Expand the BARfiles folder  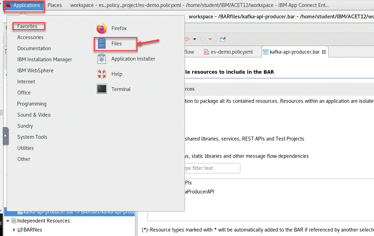click(14, 229)
